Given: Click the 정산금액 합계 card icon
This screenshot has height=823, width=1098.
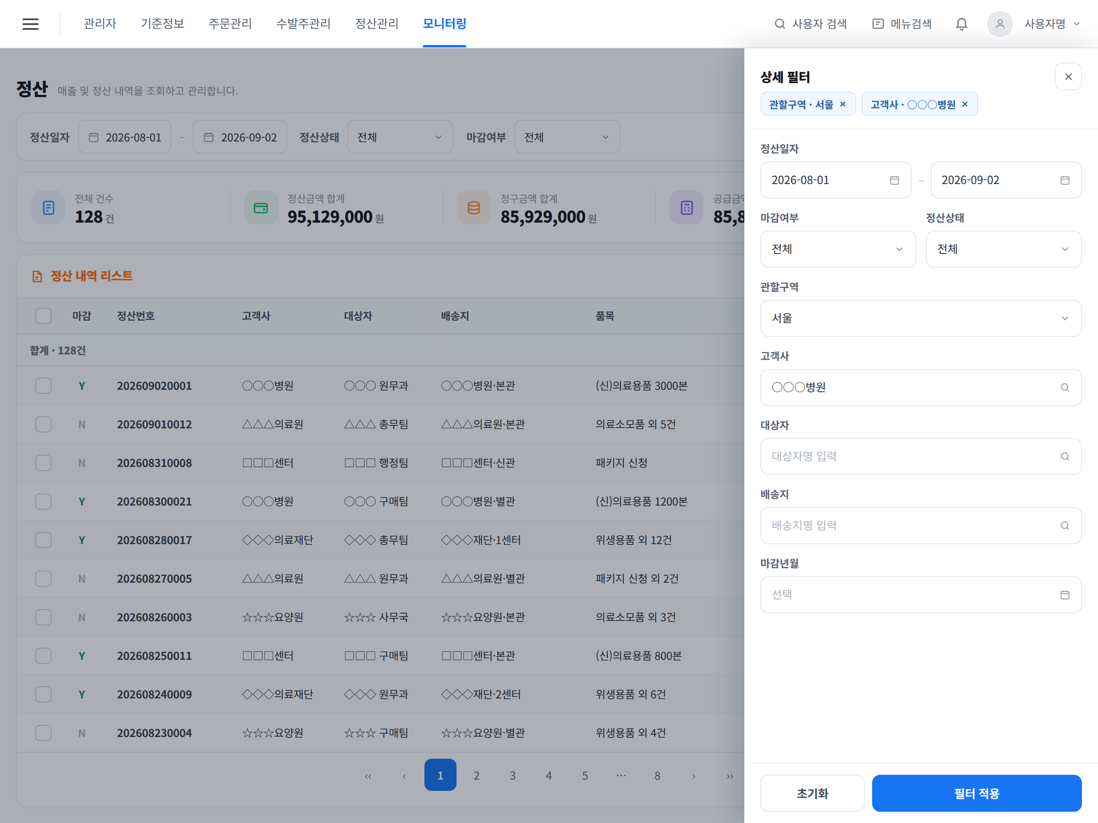Looking at the screenshot, I should 260,207.
